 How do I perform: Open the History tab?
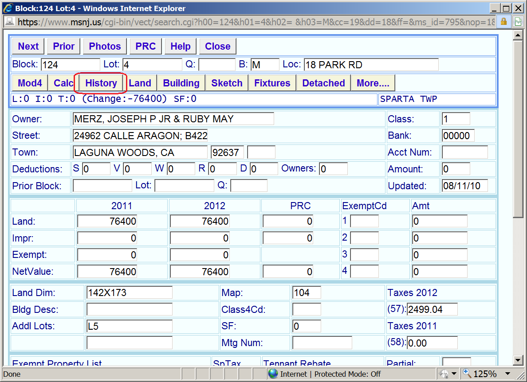click(x=101, y=83)
